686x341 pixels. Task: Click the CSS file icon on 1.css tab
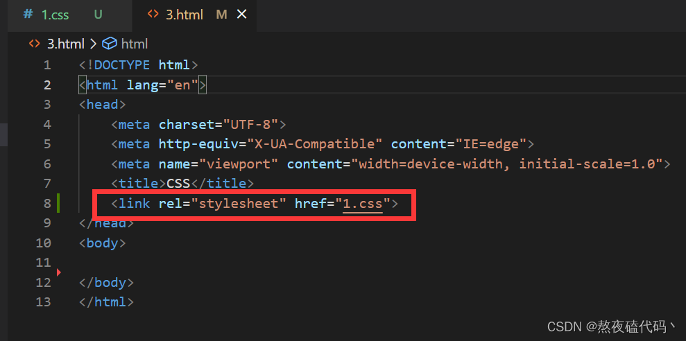28,15
